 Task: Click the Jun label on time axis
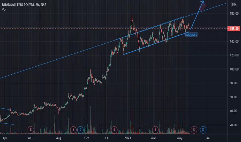(x=29, y=138)
